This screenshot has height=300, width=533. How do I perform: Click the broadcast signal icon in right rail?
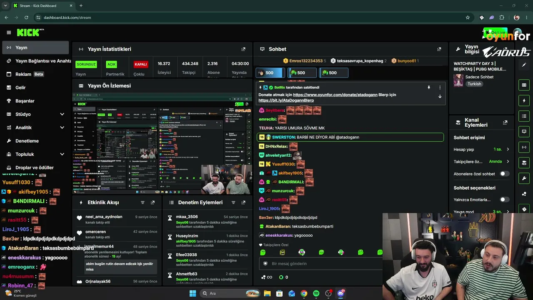[524, 147]
